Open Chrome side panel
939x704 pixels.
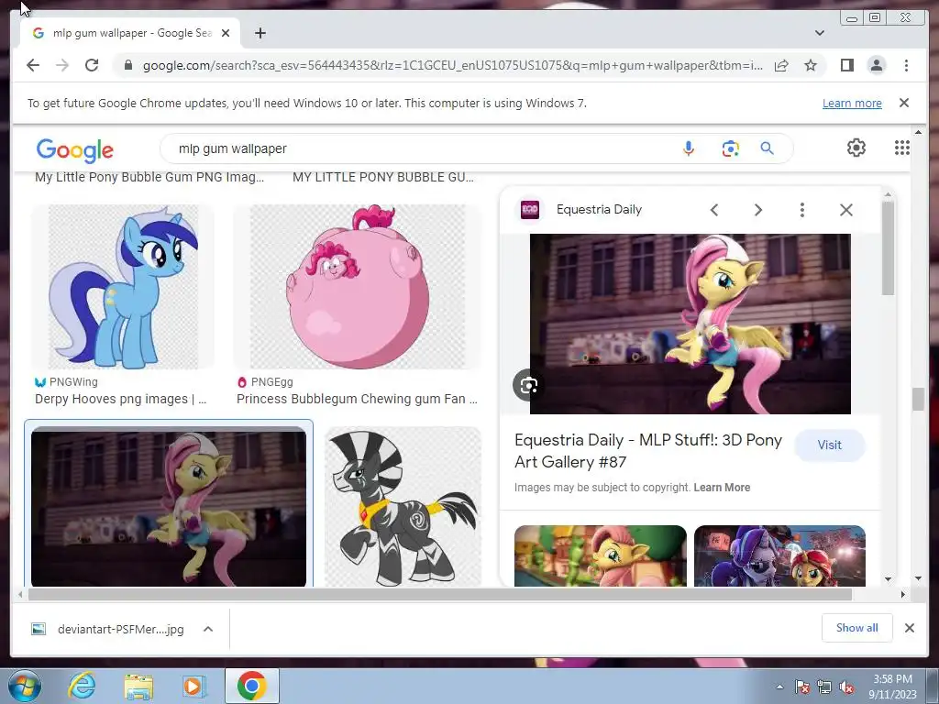click(x=846, y=65)
